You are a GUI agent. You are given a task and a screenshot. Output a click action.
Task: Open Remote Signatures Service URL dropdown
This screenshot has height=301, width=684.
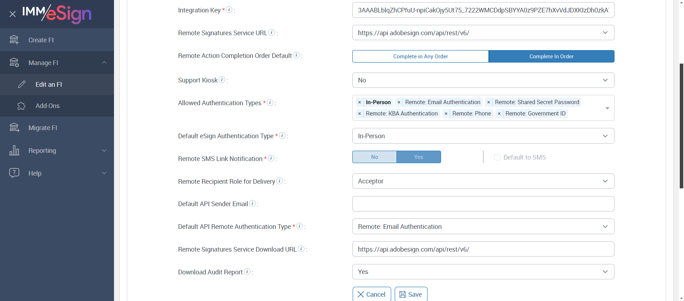[x=483, y=33]
